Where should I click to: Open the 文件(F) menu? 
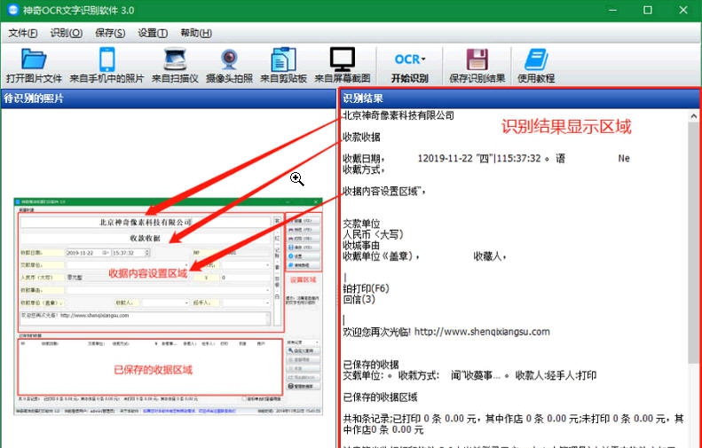point(23,33)
